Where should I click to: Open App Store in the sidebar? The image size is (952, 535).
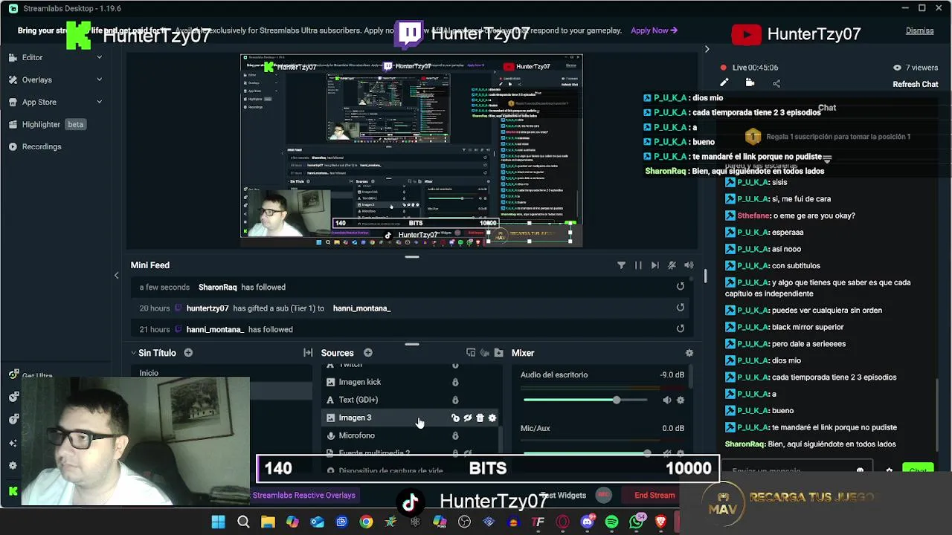(39, 102)
